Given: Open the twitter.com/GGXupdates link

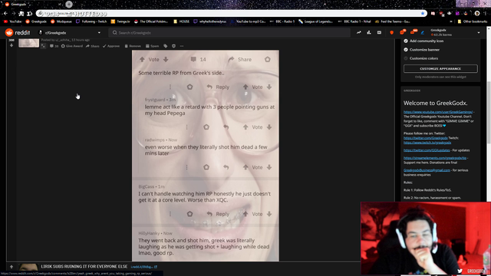Looking at the screenshot, I should click(x=427, y=150).
